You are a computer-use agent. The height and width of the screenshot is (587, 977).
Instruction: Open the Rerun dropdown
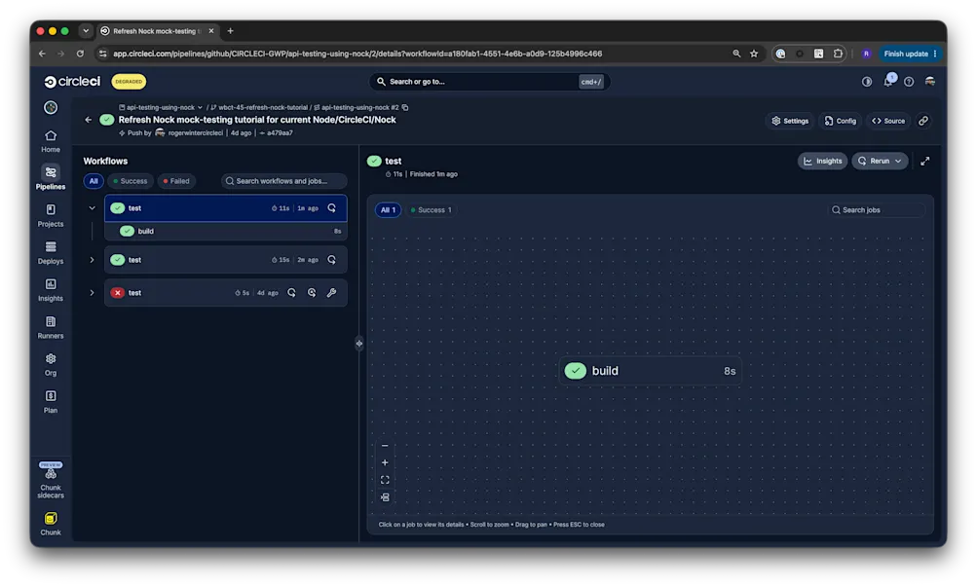[880, 162]
